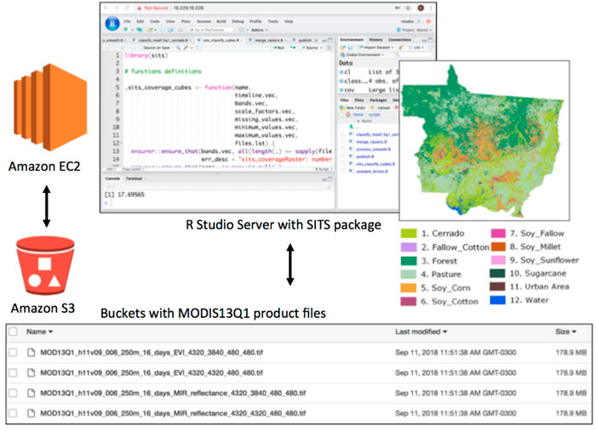Open process_smooth.R in Files list
596x431 pixels.
373,149
